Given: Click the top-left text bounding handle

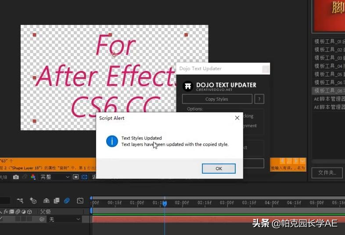Looking at the screenshot, I should click(x=34, y=35).
